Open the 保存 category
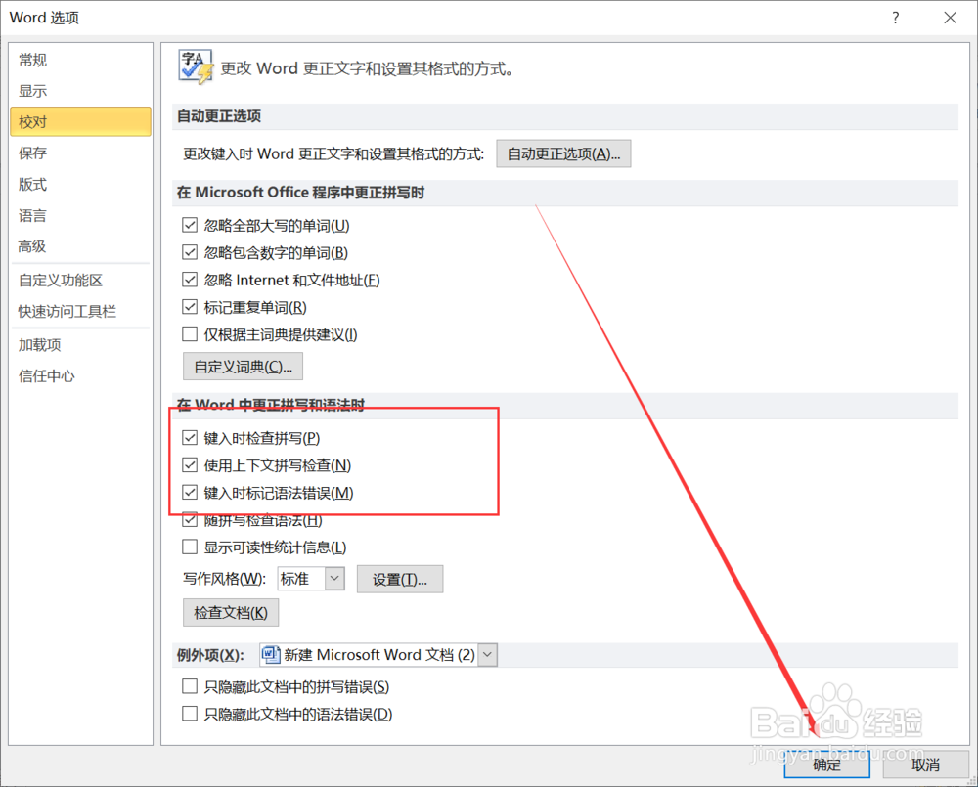This screenshot has width=978, height=787. (80, 153)
